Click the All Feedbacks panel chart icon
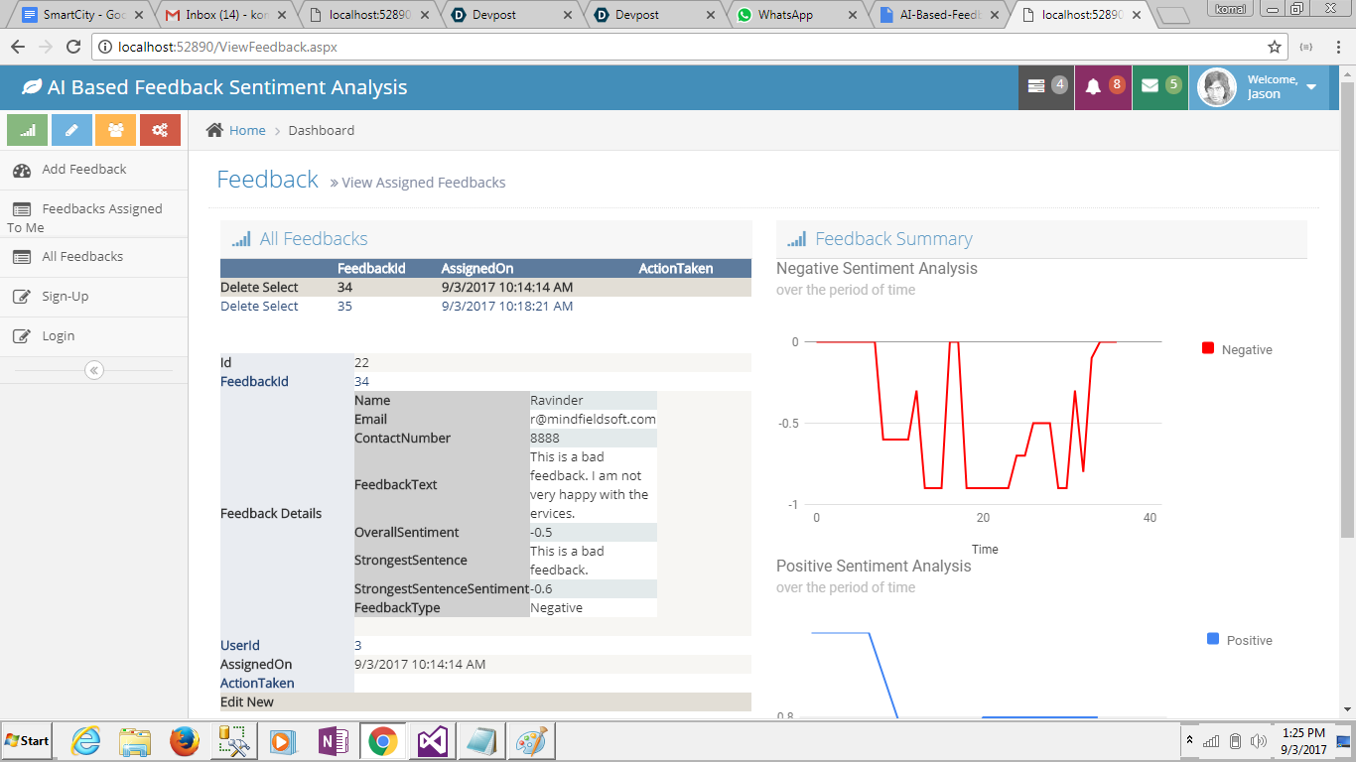Viewport: 1356px width, 762px height. [241, 239]
